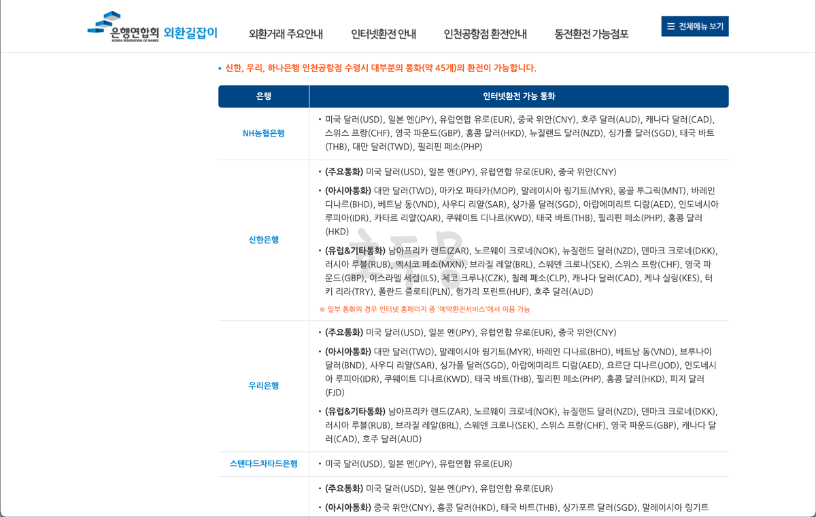Select the NH농협은행 row label
The image size is (816, 517).
click(x=264, y=133)
